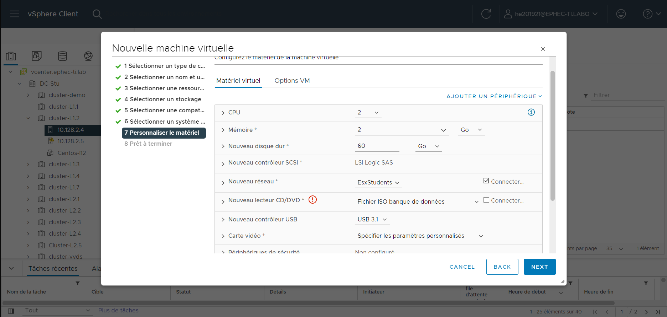
Task: Open the help question mark menu
Action: click(x=652, y=14)
